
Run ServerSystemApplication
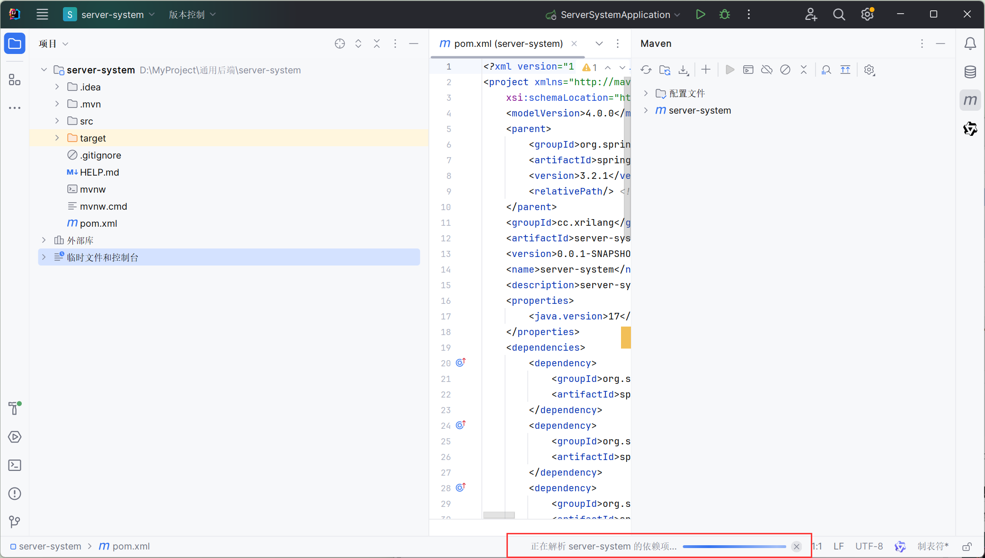click(x=700, y=14)
